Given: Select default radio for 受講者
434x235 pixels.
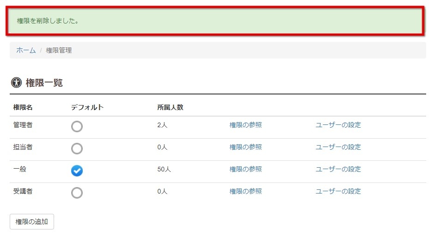Looking at the screenshot, I should (x=77, y=193).
